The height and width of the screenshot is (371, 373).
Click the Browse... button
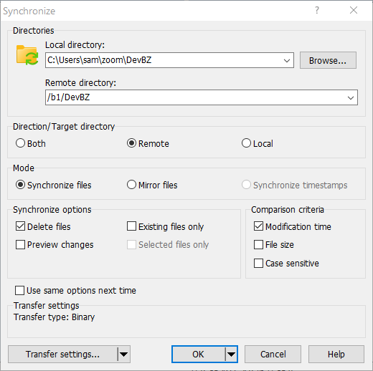pos(328,60)
